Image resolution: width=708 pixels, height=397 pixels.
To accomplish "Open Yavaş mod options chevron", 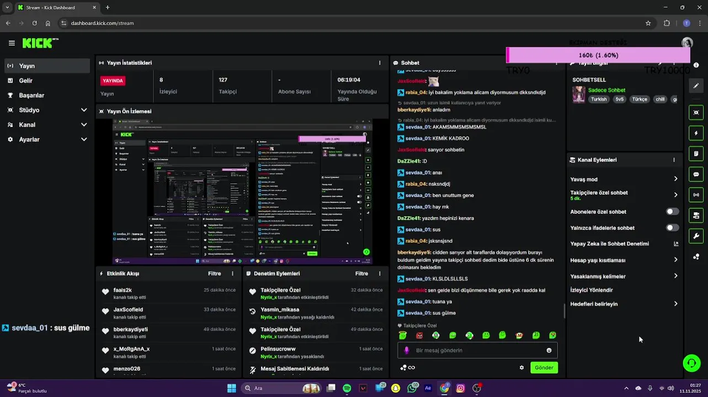I will click(x=676, y=179).
